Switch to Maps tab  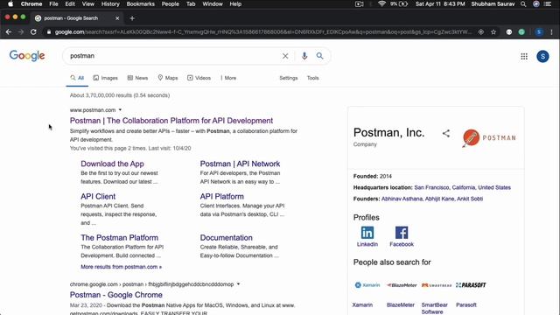168,78
